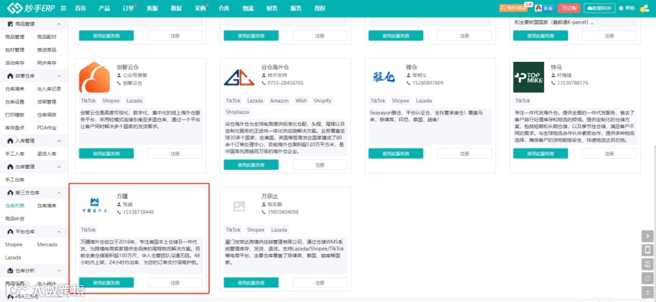Collapse the 入库管理 sidebar section chevron
Image resolution: width=656 pixels, height=302 pixels.
click(59, 141)
